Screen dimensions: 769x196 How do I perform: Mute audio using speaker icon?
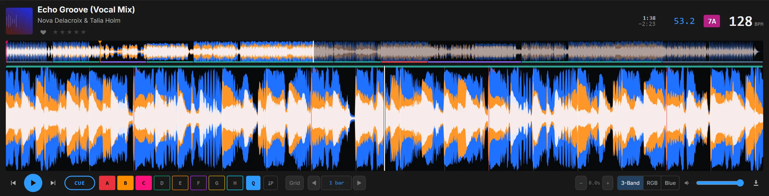(687, 183)
